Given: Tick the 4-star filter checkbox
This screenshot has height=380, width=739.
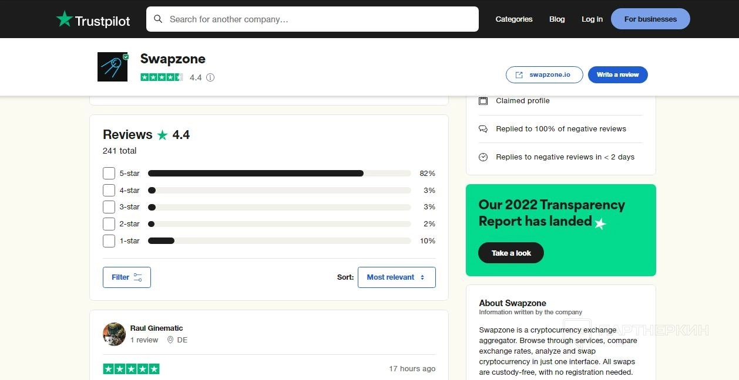Looking at the screenshot, I should [x=109, y=191].
